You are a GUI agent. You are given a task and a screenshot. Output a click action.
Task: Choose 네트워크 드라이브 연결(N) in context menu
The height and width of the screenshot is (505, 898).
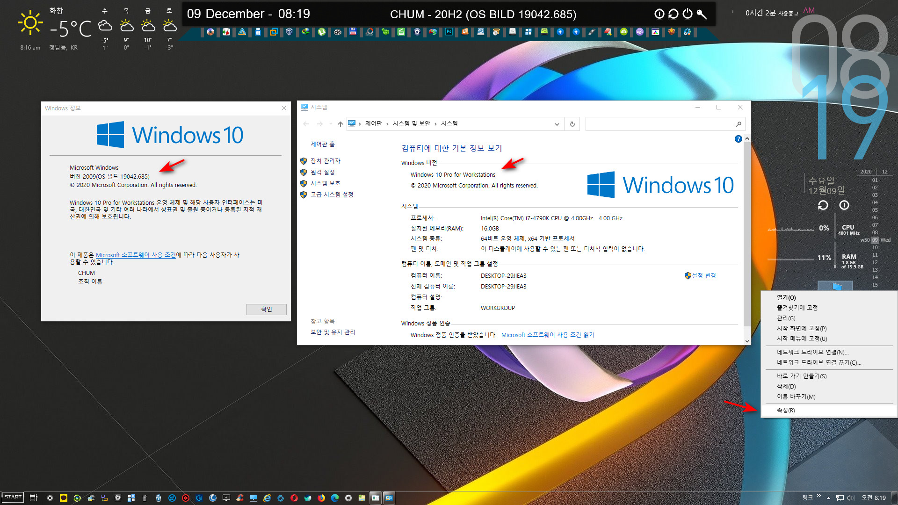(829, 352)
